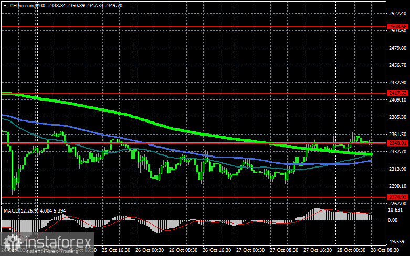Click the 27 Oct 00:30 time label
Image resolution: width=410 pixels, height=256 pixels.
[x=250, y=250]
